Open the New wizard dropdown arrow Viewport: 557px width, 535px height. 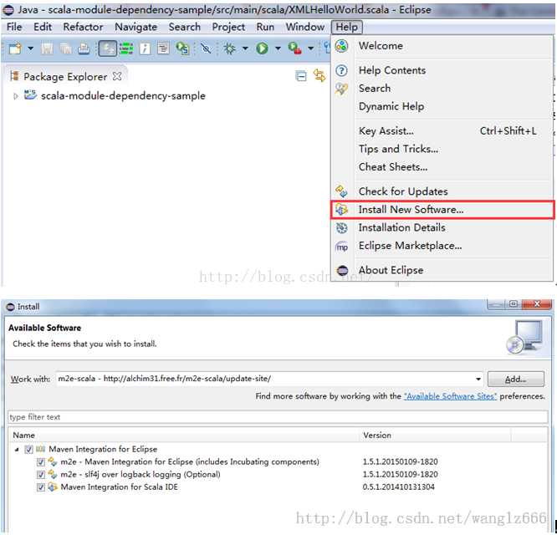click(31, 48)
